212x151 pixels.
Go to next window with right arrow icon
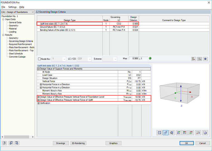[x=17, y=143]
